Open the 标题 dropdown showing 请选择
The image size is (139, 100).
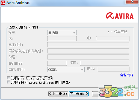62,33
